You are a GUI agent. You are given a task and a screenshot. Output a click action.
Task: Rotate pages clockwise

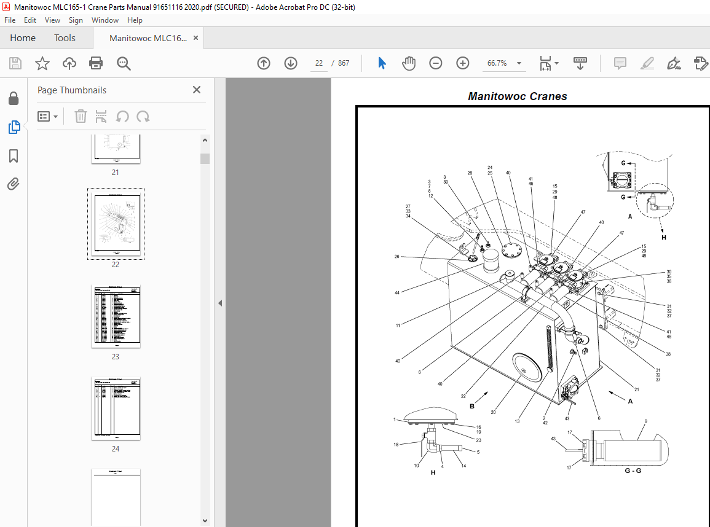click(143, 117)
